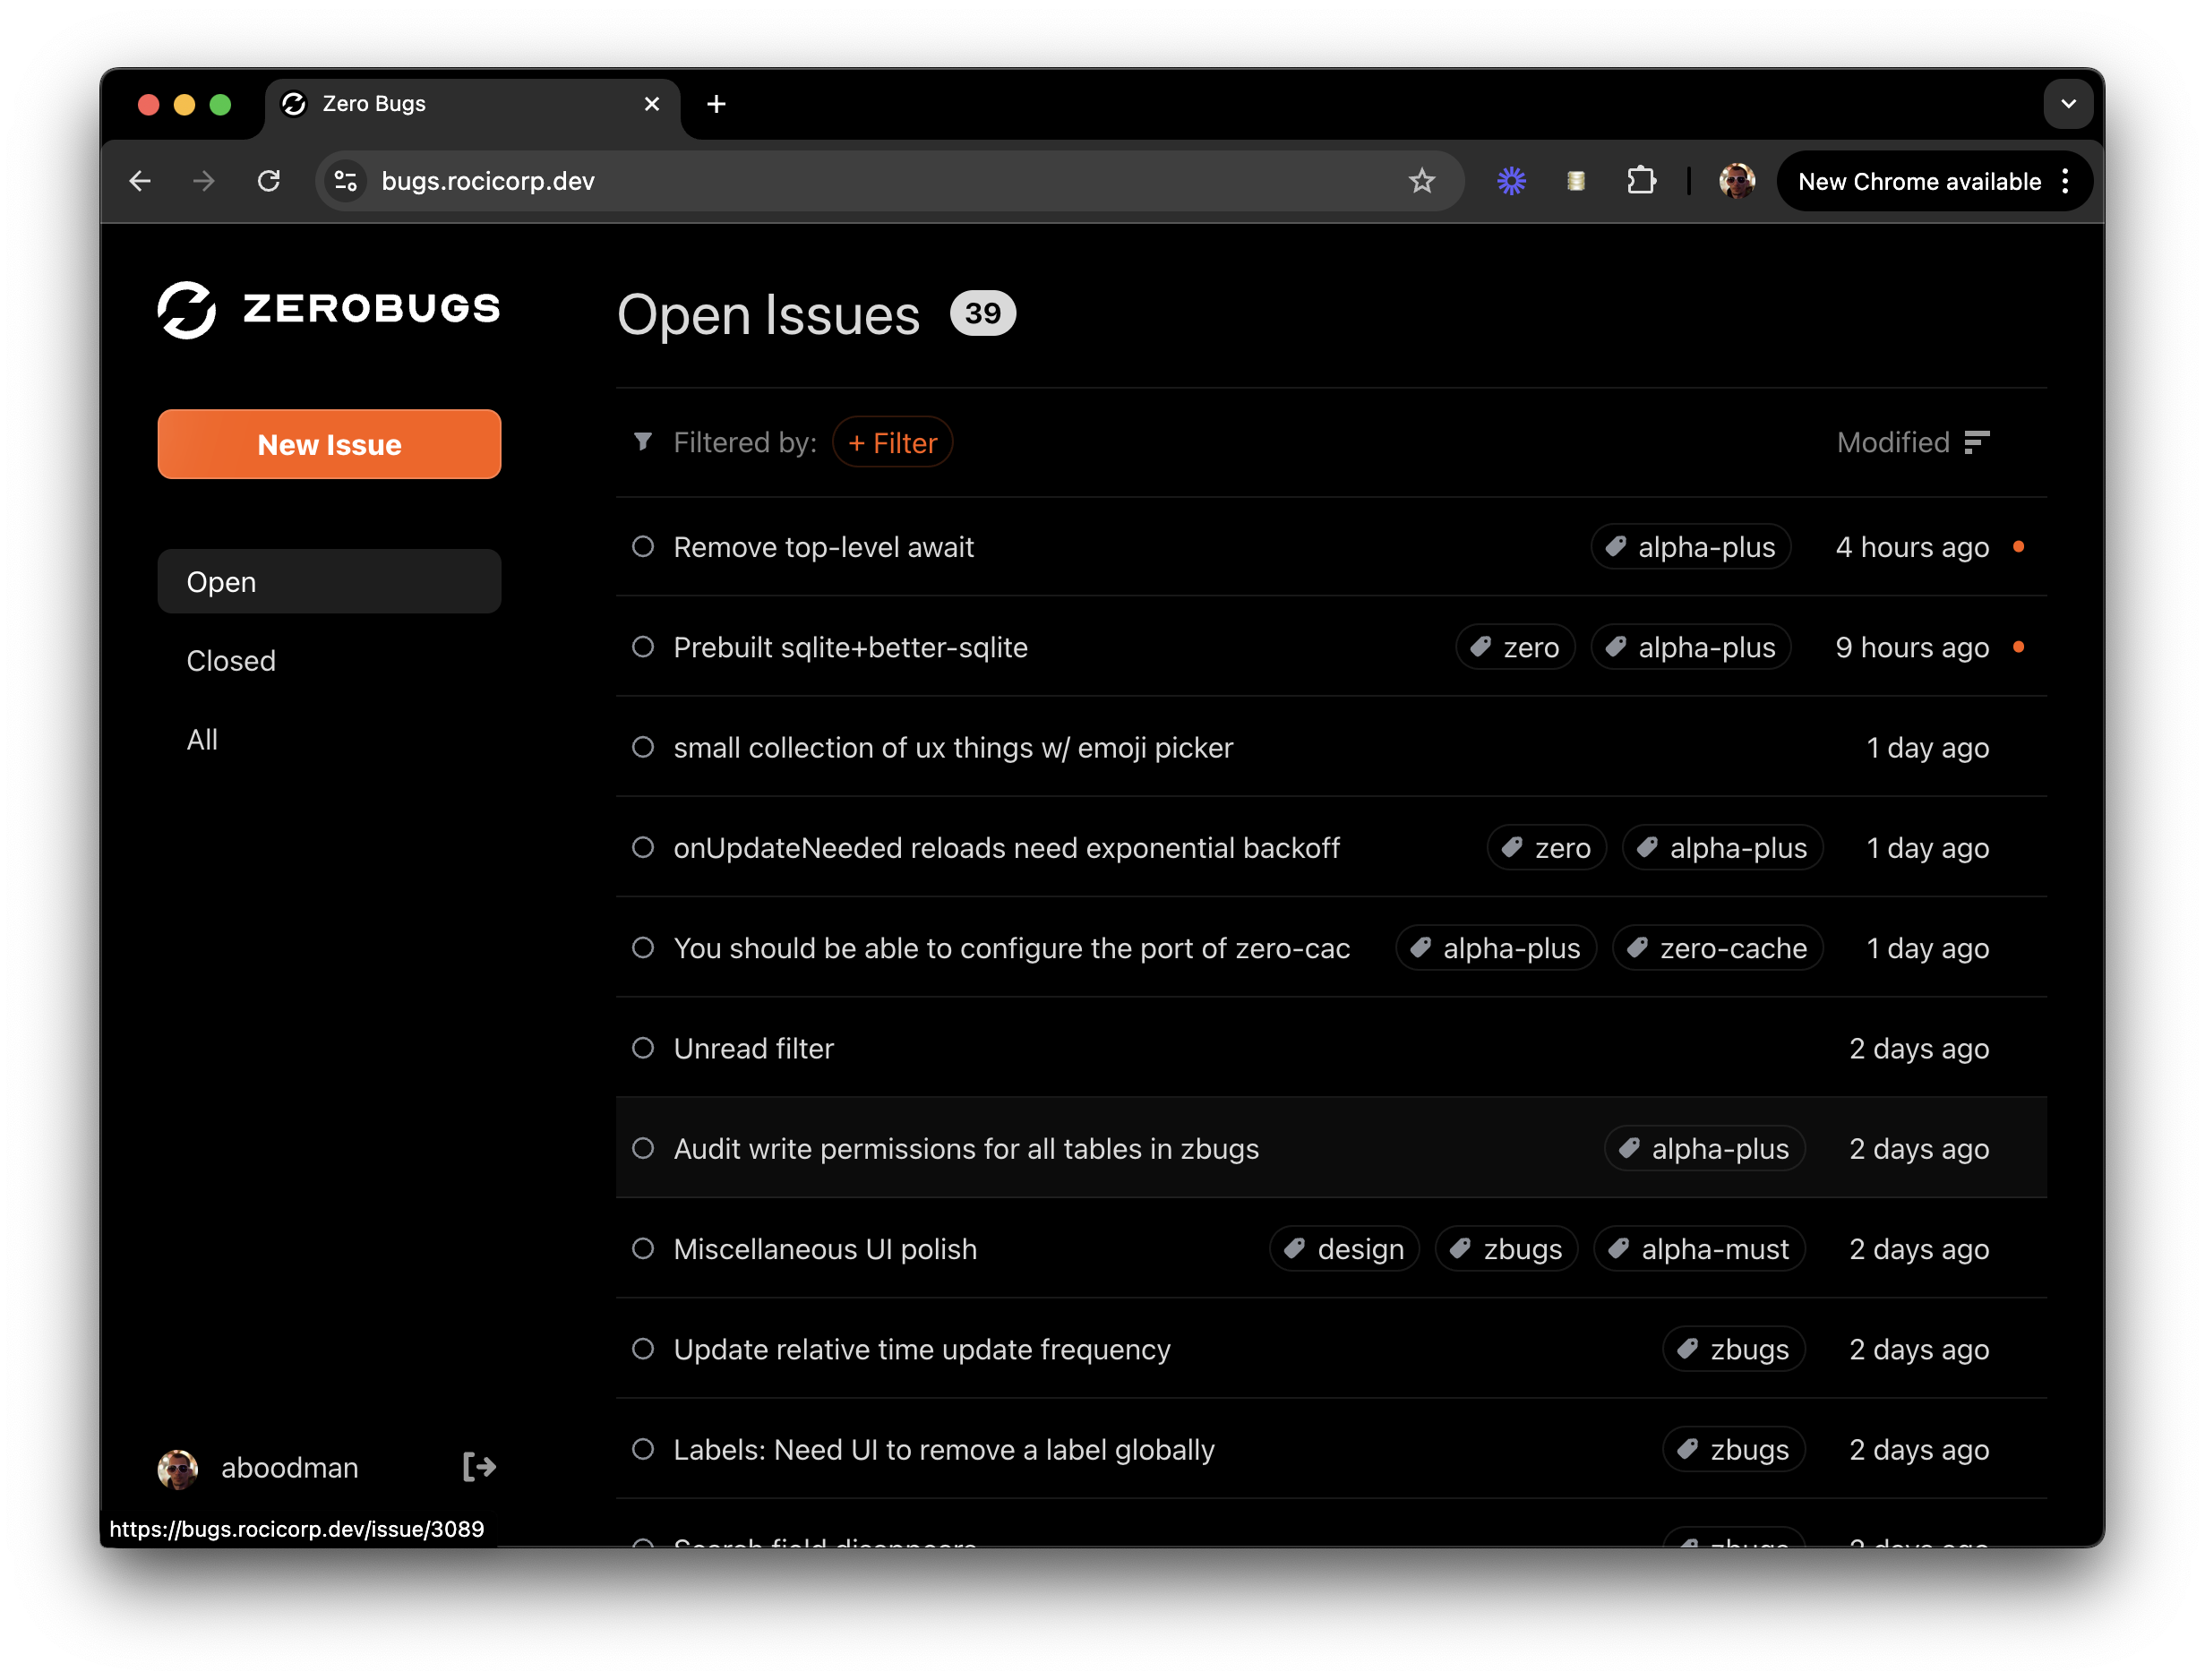
Task: Open site information icon in address bar
Action: click(x=346, y=181)
